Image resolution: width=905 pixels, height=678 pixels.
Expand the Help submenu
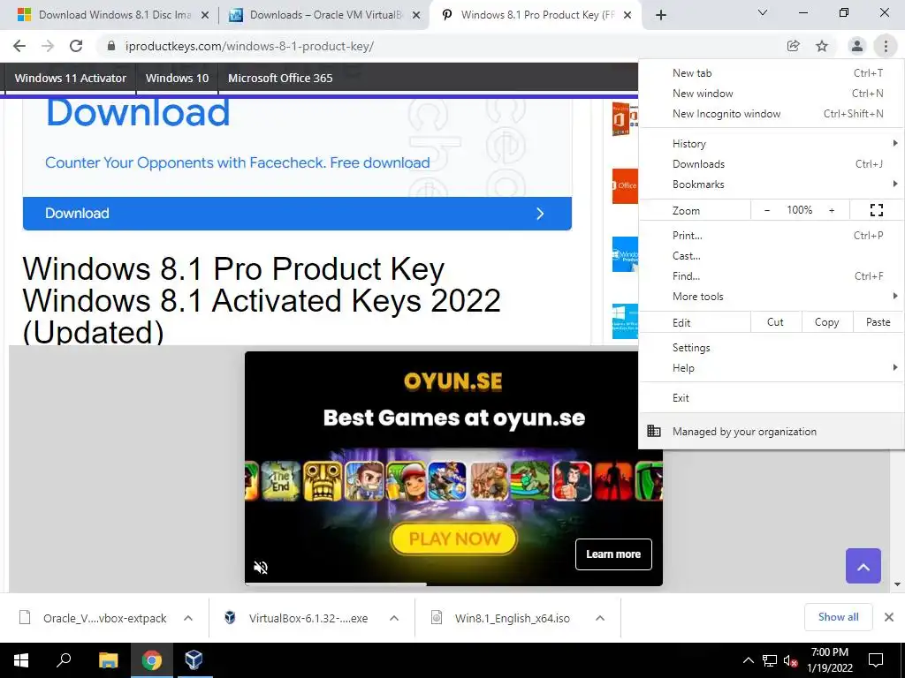point(771,368)
